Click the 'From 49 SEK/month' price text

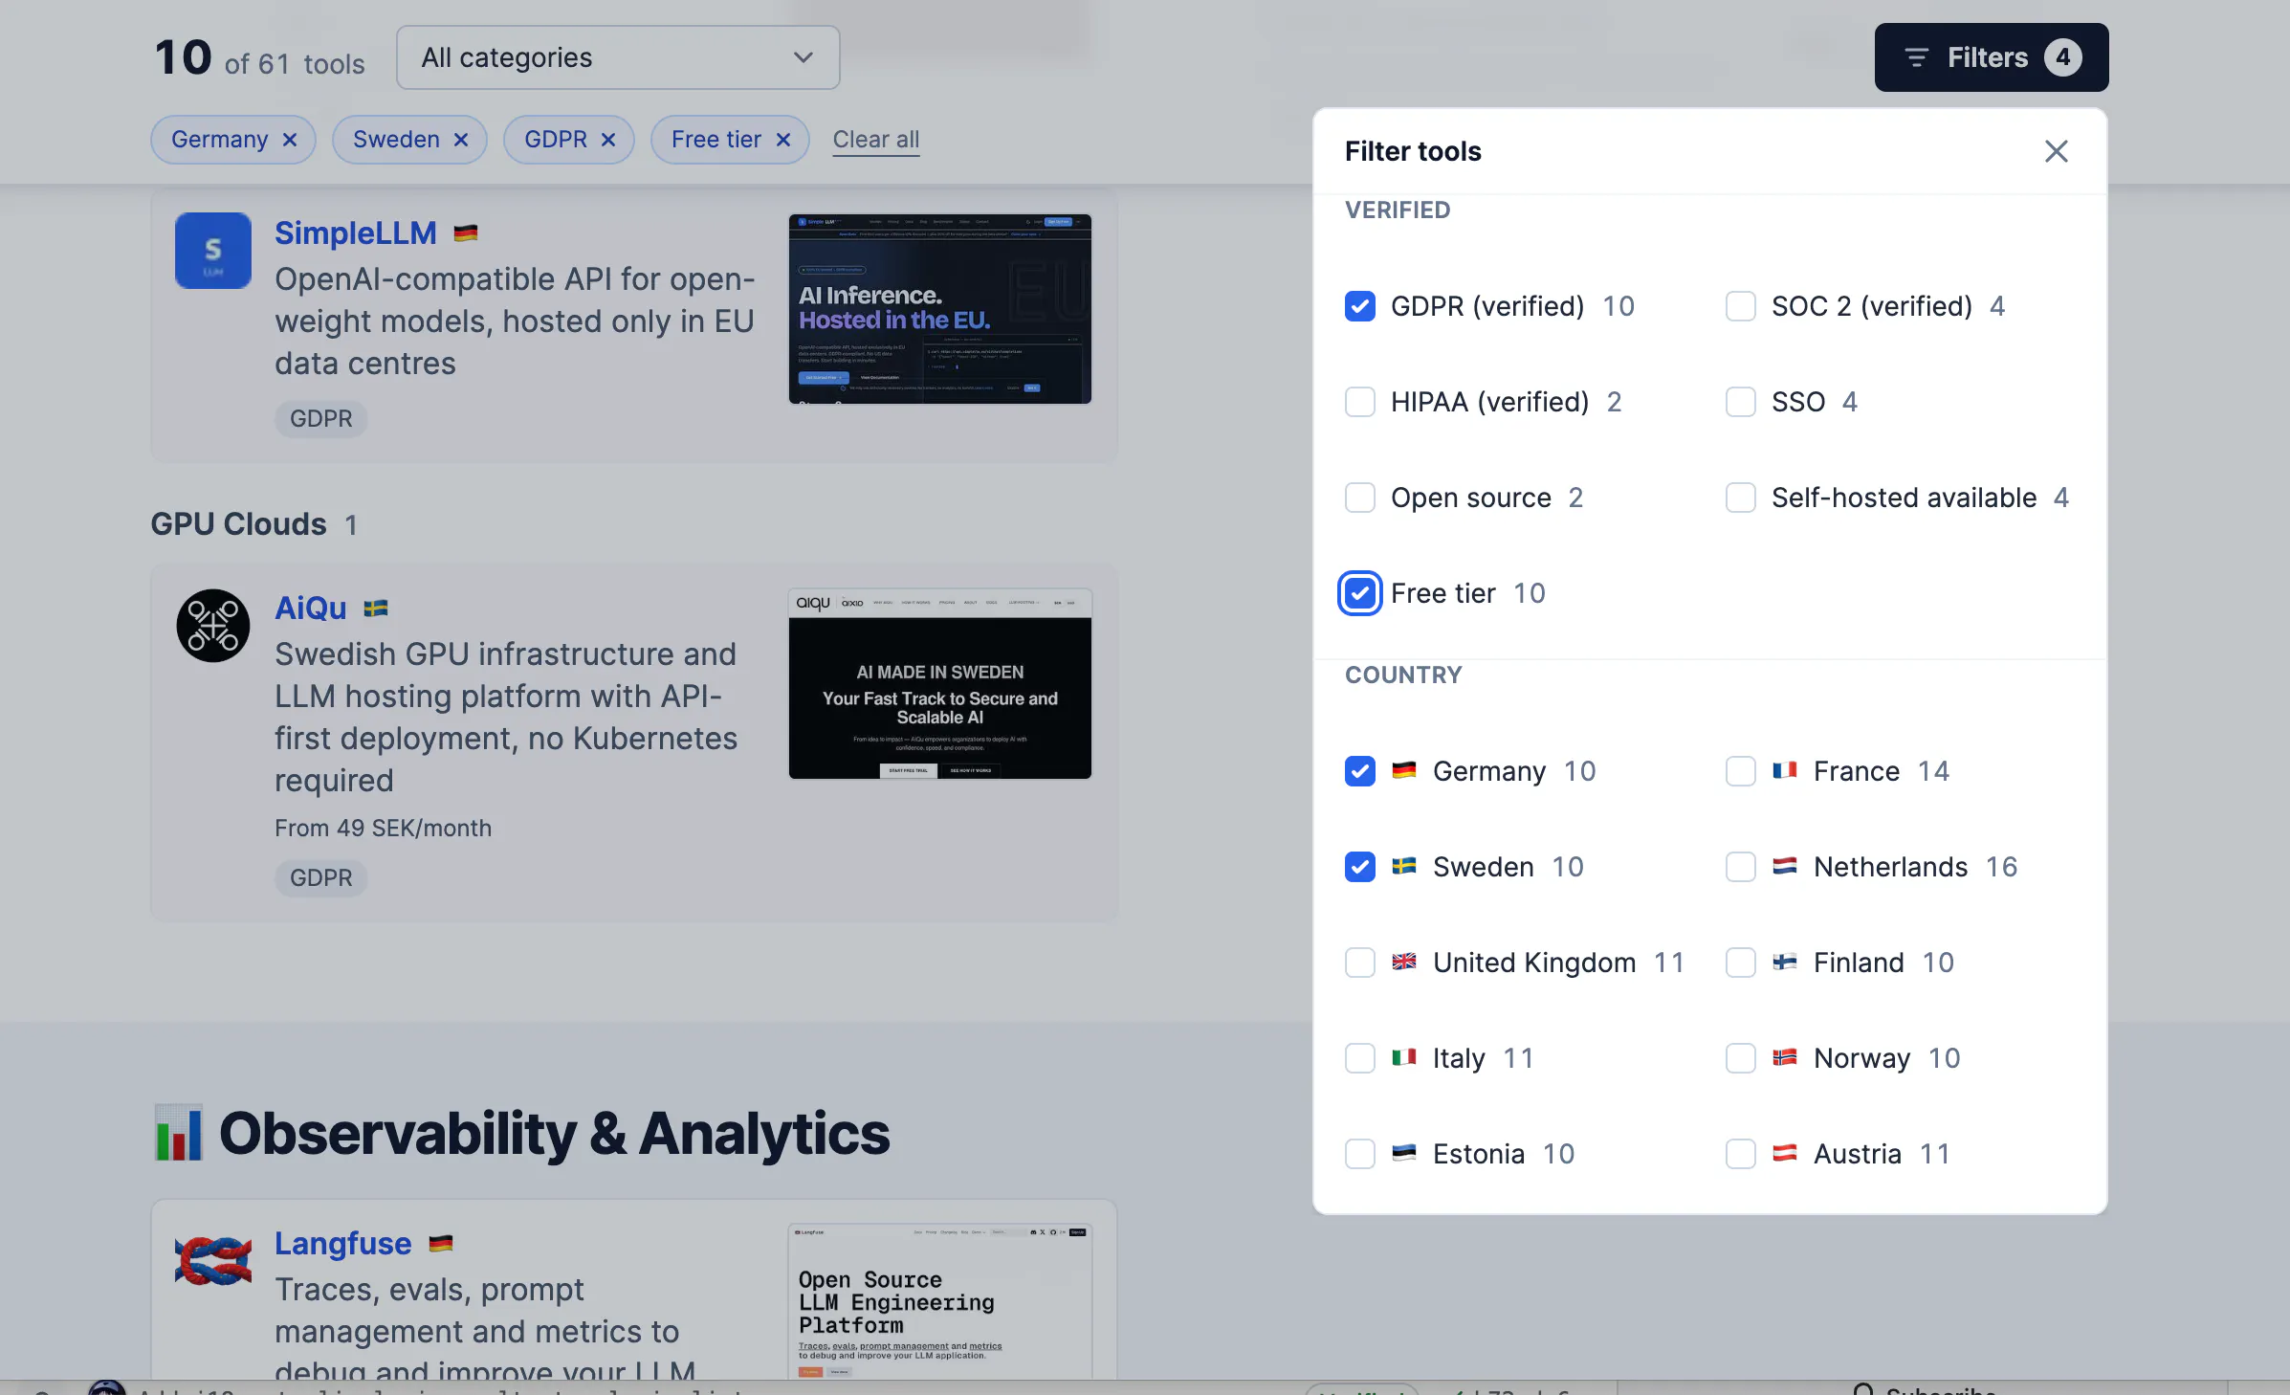click(x=383, y=828)
